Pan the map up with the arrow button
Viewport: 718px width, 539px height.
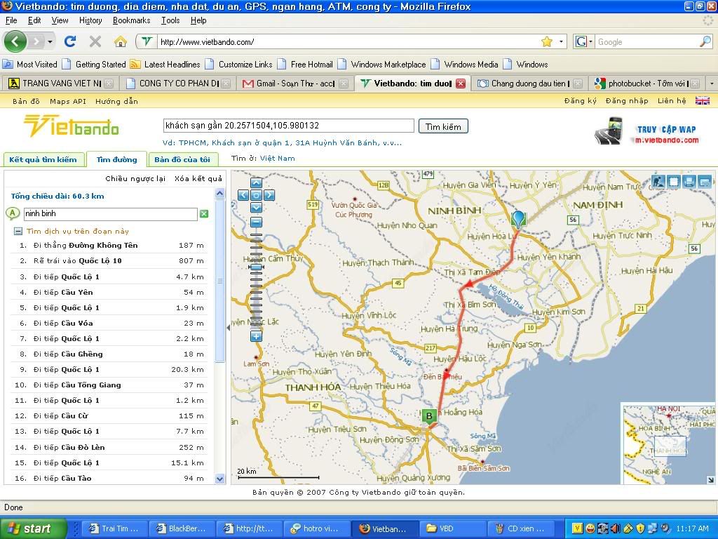click(256, 183)
